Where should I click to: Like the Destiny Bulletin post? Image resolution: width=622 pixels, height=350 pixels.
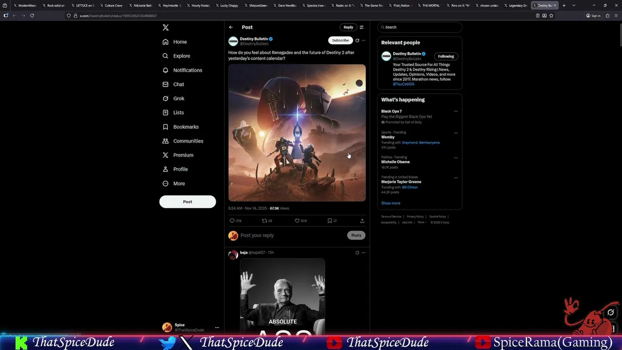[301, 221]
